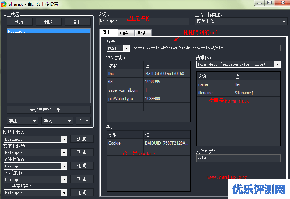Screen dimensions: 290x199
Task: Click the file value in request body table
Action: pyautogui.click(x=257, y=84)
